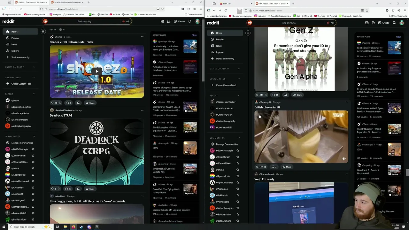Viewport: 409px width, 230px height.
Task: Open more options for the British cheese innit? post
Action: [x=347, y=102]
